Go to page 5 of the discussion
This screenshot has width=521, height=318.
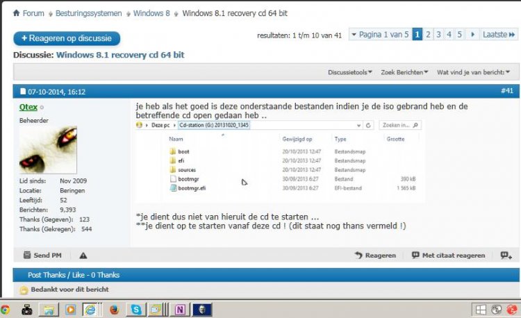pyautogui.click(x=460, y=34)
